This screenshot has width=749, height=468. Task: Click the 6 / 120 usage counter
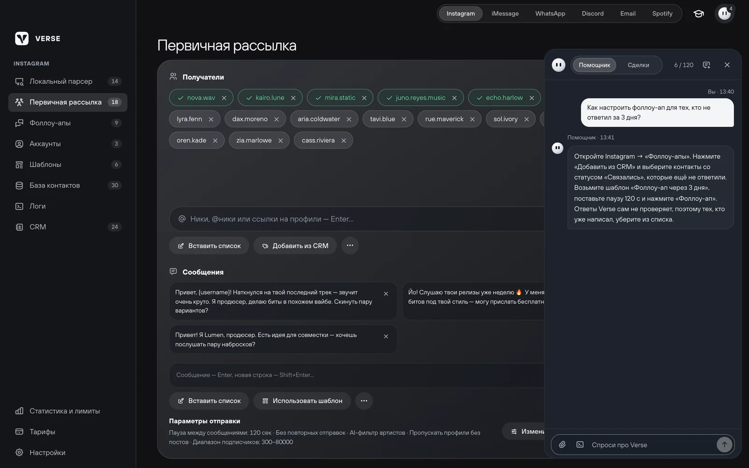tap(683, 65)
